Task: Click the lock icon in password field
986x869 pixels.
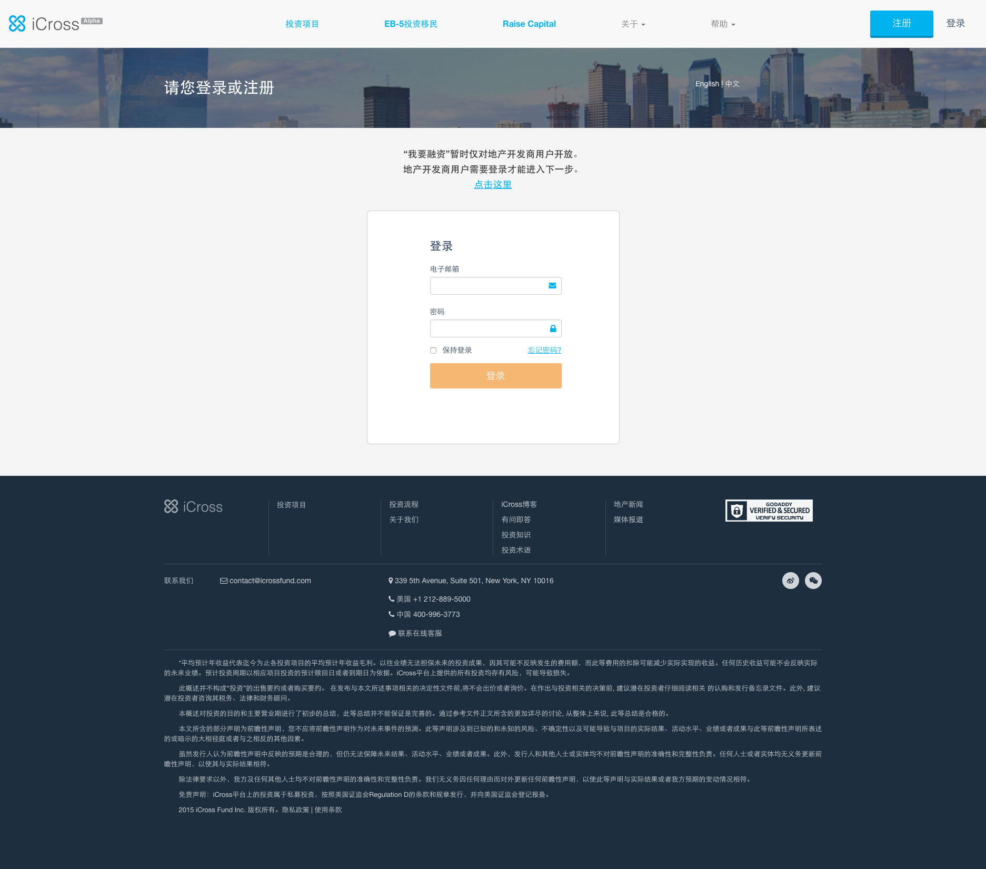Action: 553,328
